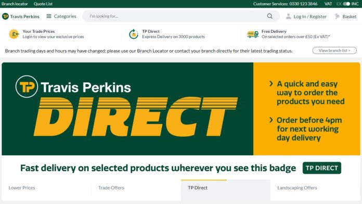Toggle the VAT EX/INC switch
Viewport: 362px width, 204px height.
point(346,4)
